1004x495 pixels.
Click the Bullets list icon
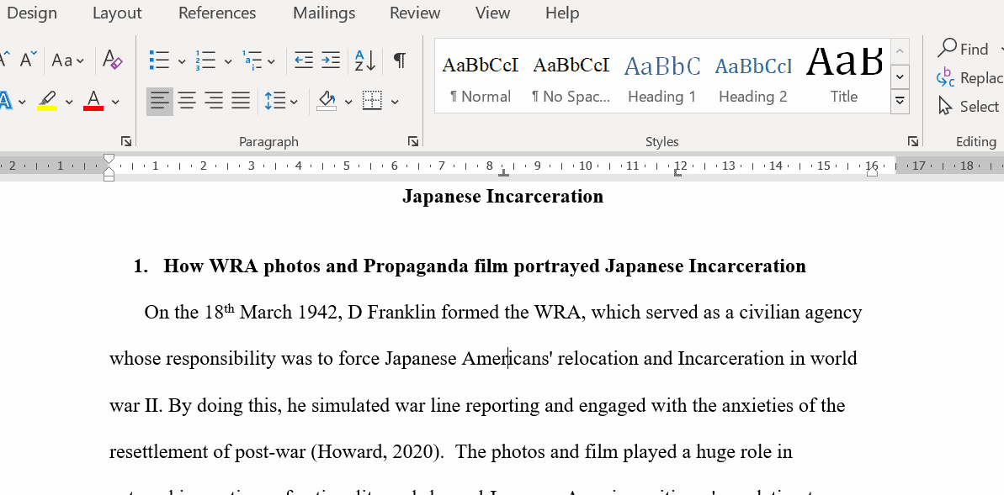(158, 61)
